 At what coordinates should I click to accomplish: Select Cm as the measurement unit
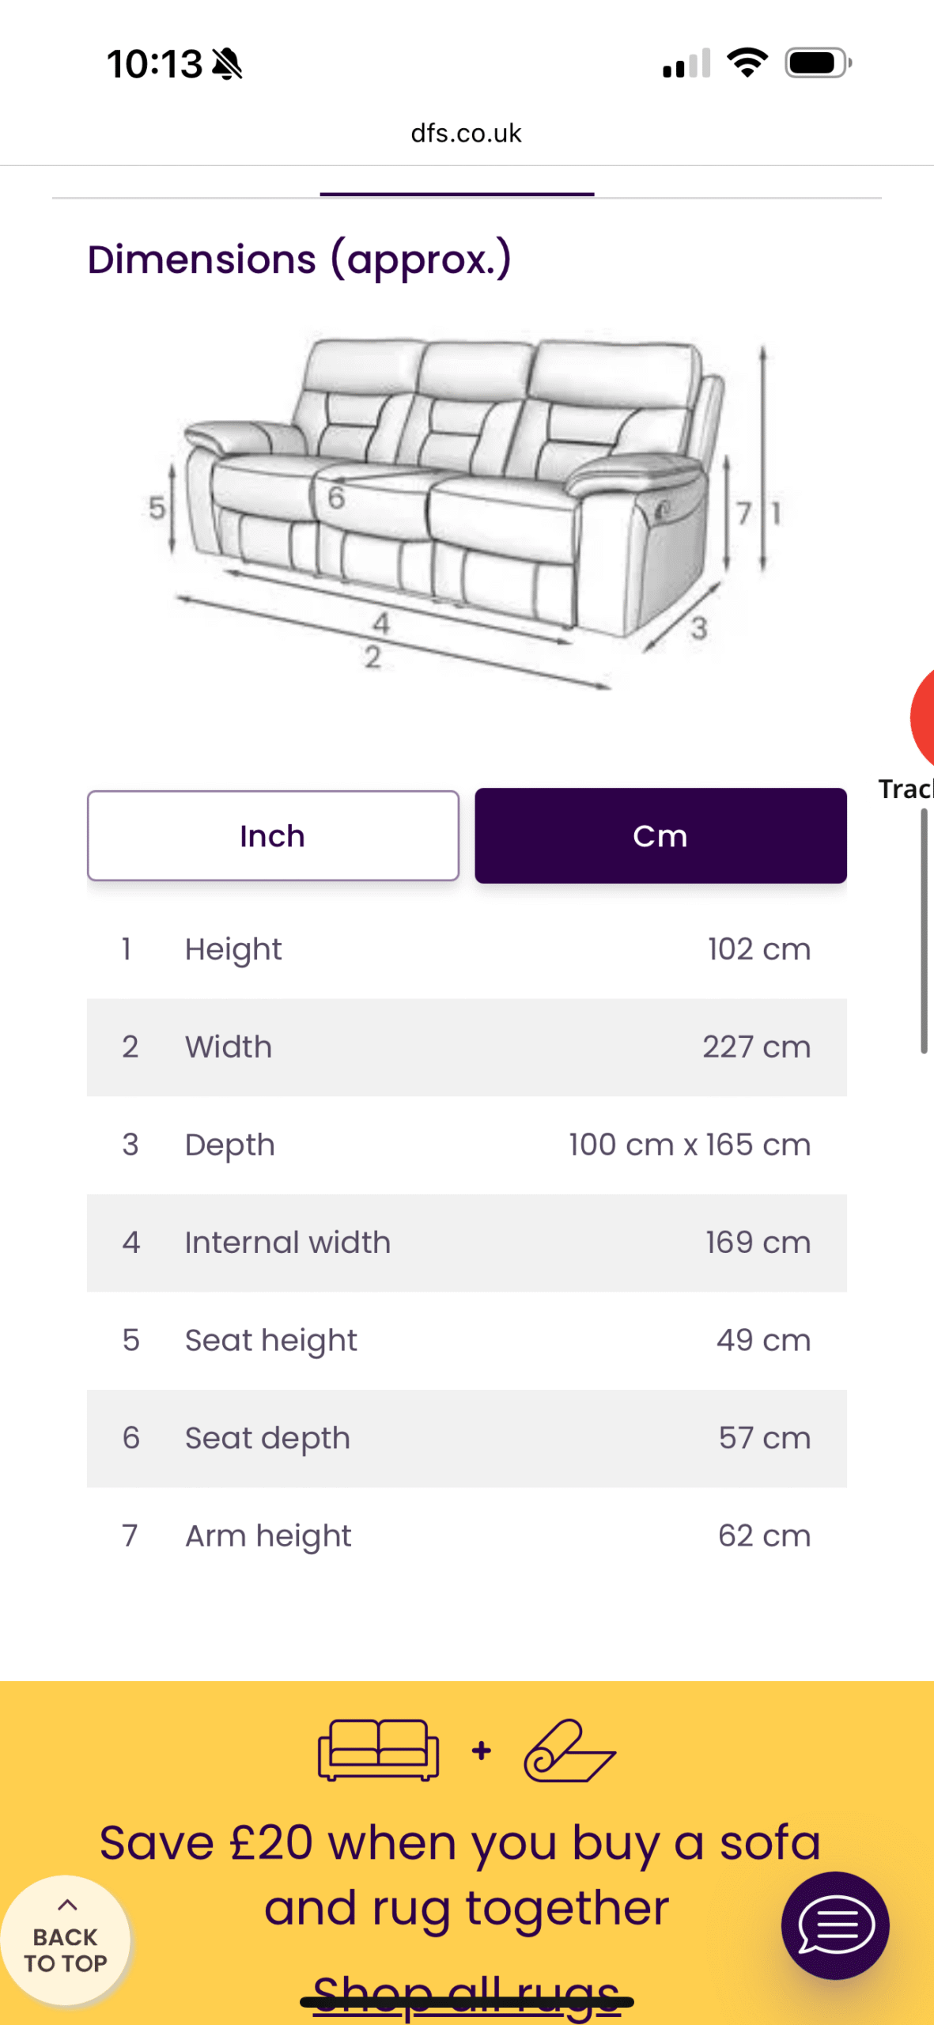click(660, 835)
